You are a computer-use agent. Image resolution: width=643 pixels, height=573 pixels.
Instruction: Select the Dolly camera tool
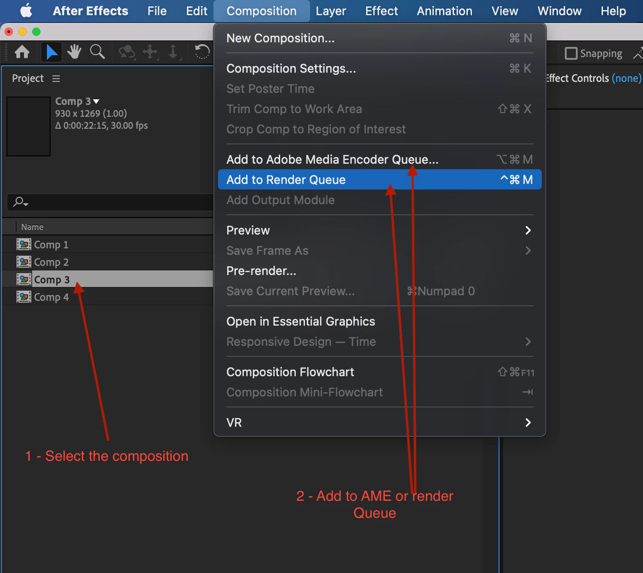[x=173, y=52]
